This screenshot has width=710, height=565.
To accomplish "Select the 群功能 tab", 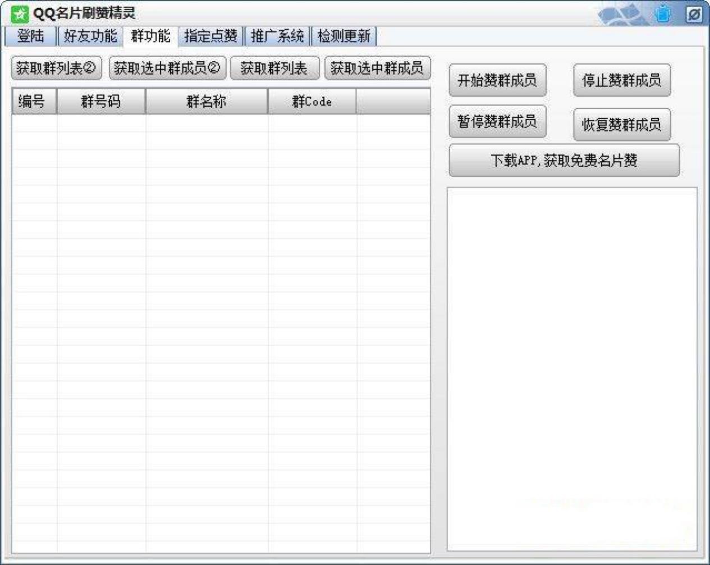I will click(x=150, y=36).
